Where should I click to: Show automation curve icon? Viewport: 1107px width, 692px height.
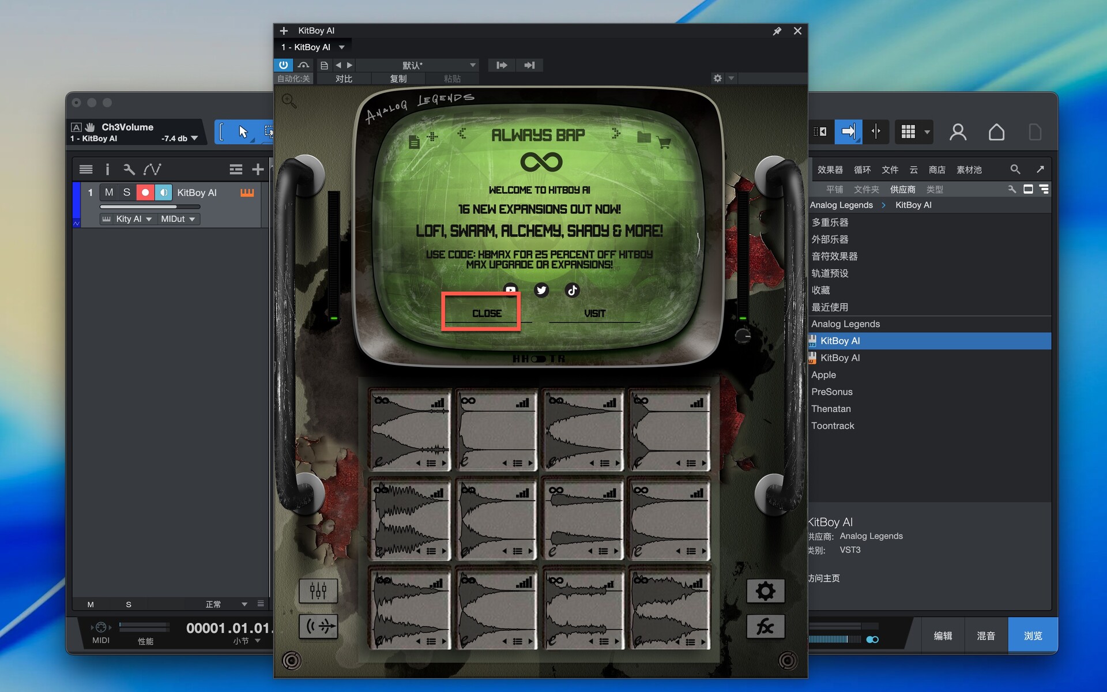(x=152, y=169)
